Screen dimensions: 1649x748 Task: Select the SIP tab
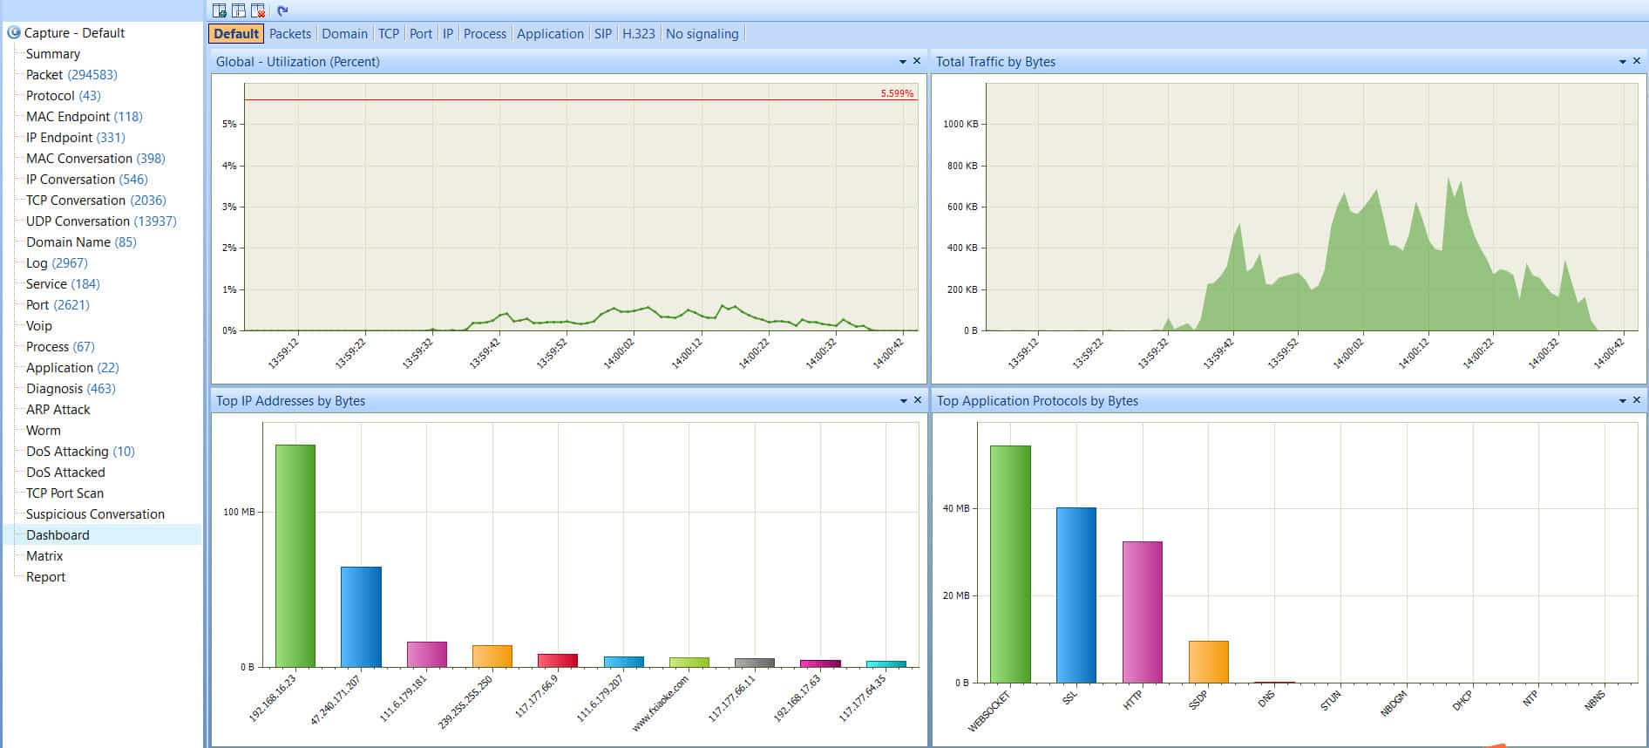click(603, 34)
